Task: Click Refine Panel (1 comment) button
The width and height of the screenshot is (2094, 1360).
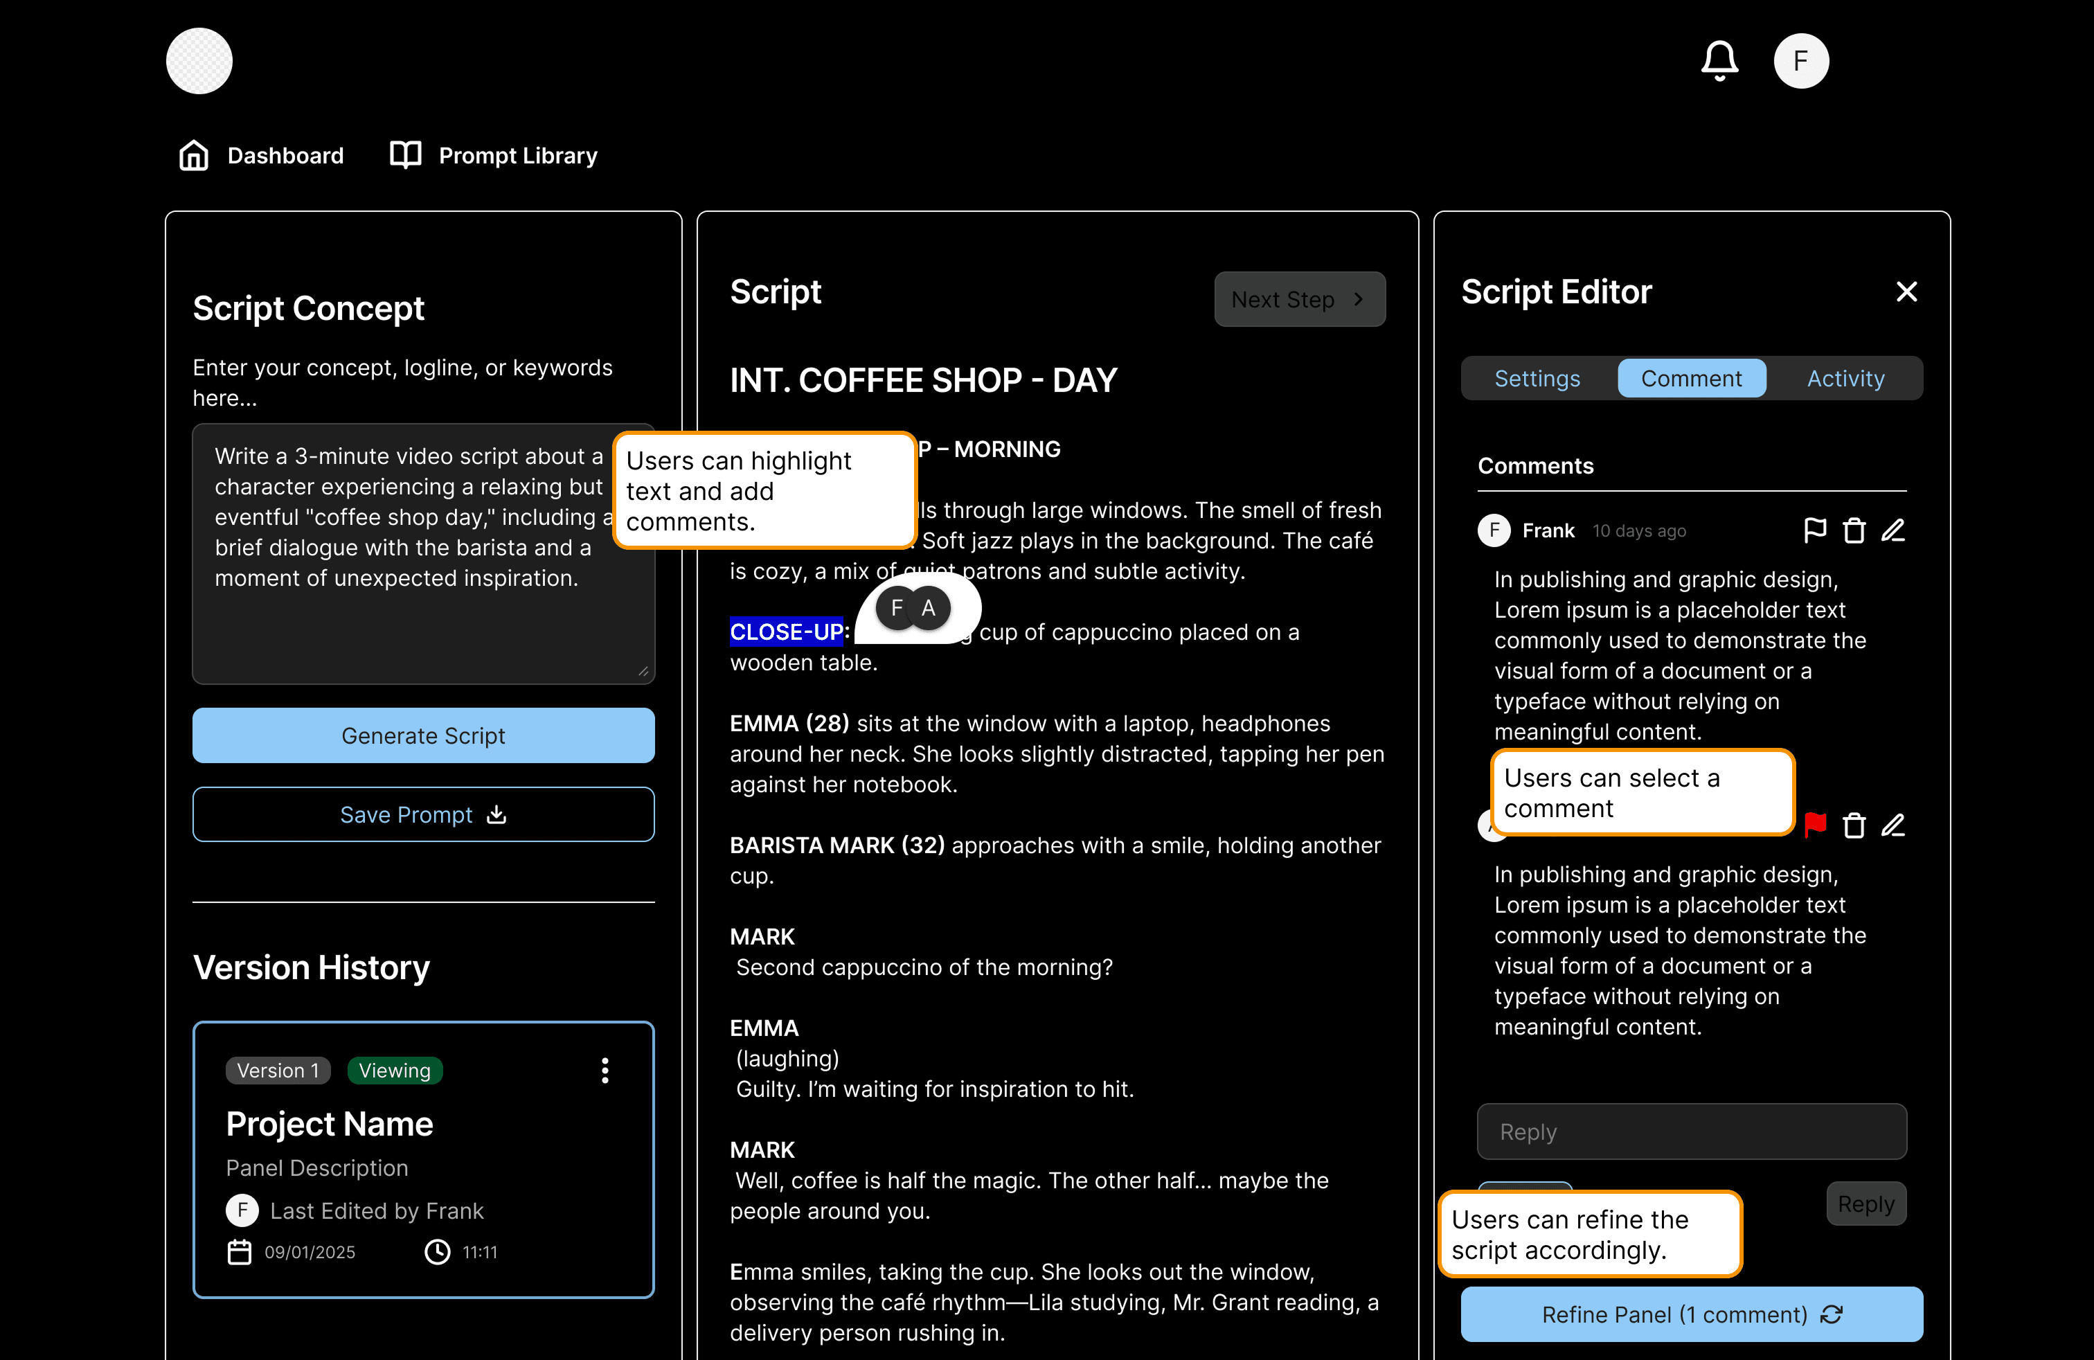Action: click(x=1690, y=1314)
